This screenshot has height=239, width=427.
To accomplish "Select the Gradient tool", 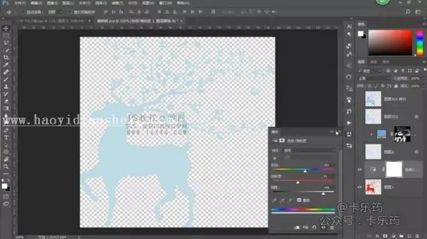I will tap(6, 109).
